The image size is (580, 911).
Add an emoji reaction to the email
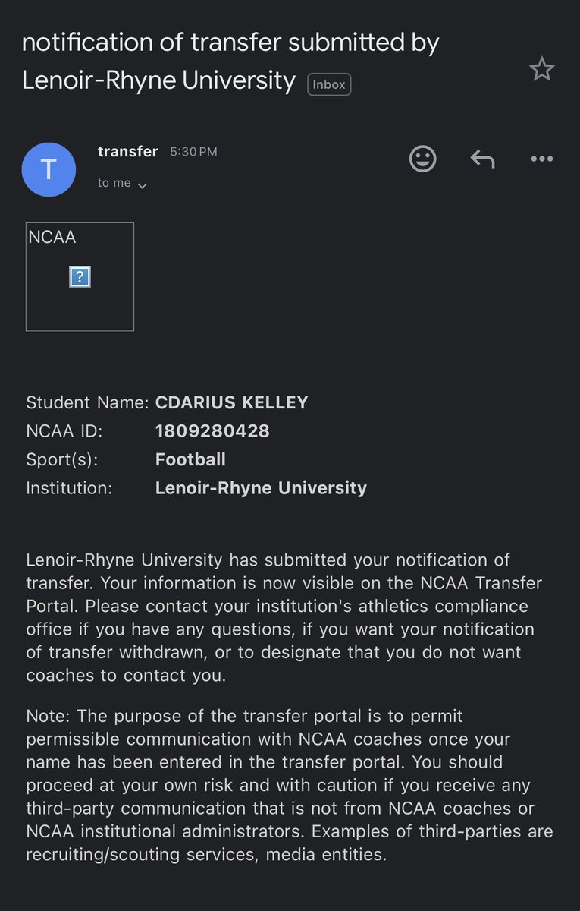coord(422,159)
